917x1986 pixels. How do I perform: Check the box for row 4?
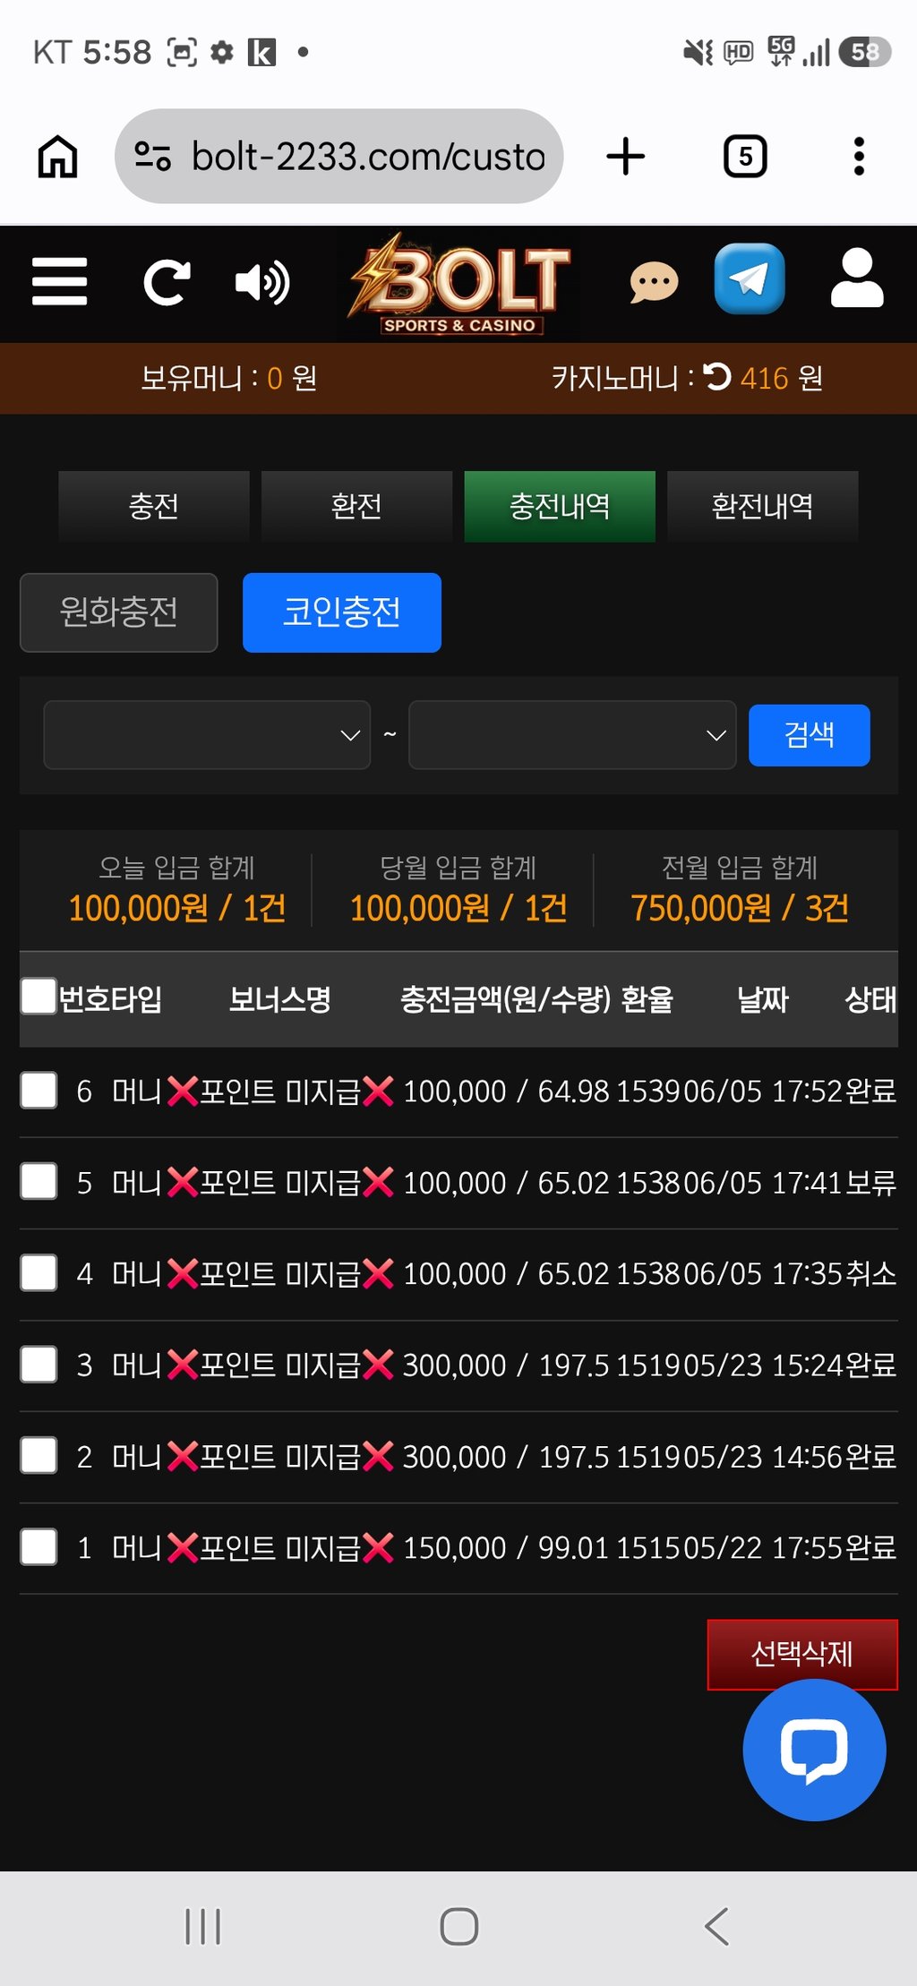point(39,1273)
